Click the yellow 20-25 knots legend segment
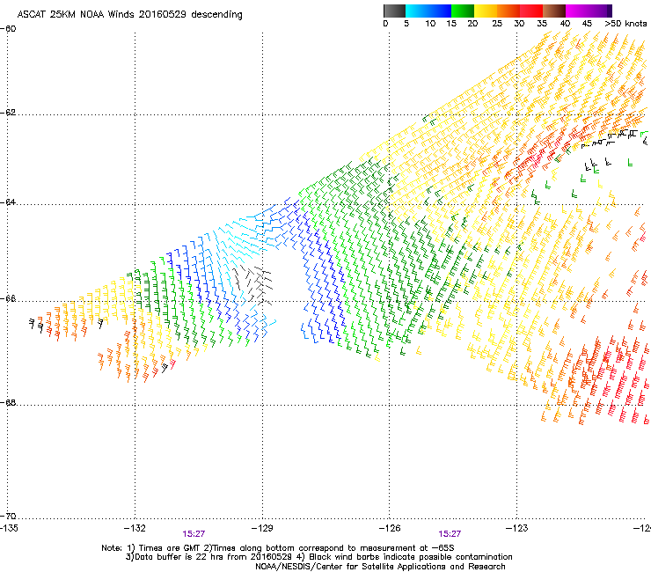 pyautogui.click(x=486, y=11)
